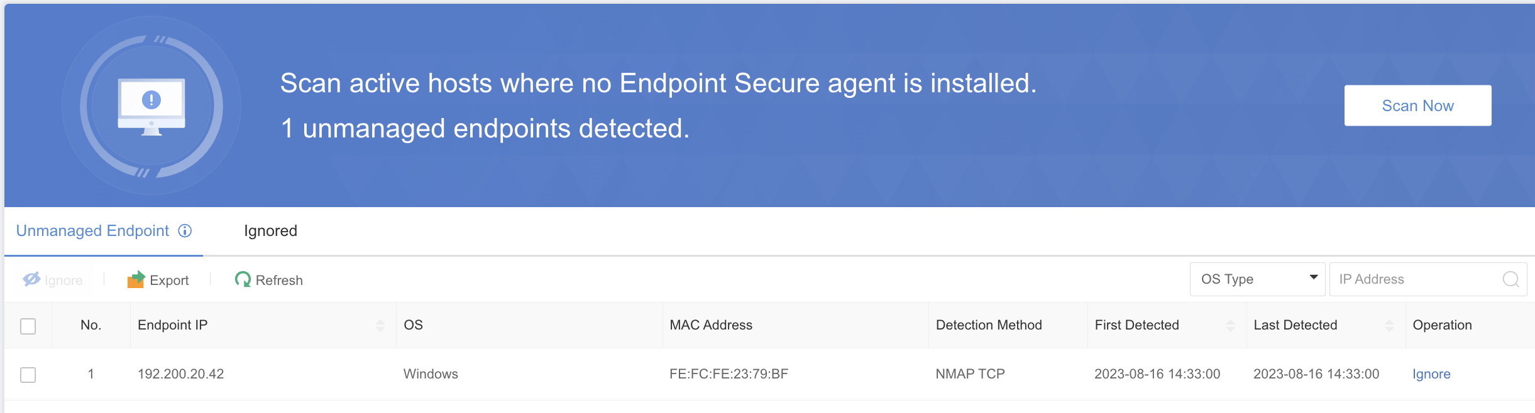Click the Export button label
This screenshot has height=413, width=1535.
pos(169,281)
